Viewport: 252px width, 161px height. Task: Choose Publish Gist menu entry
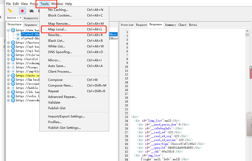pyautogui.click(x=74, y=108)
